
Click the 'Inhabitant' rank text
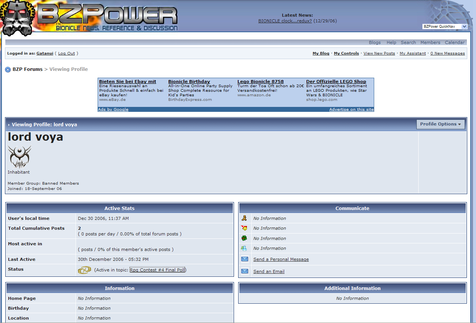pos(19,172)
